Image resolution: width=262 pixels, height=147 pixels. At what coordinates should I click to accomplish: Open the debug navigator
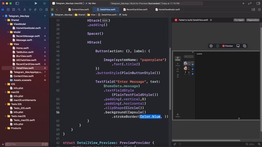point(35,10)
